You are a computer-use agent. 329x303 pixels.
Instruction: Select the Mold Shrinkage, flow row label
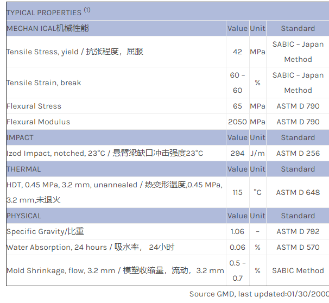[x=115, y=270]
